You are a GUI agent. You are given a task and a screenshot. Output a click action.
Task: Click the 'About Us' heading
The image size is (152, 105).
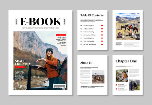86,63
